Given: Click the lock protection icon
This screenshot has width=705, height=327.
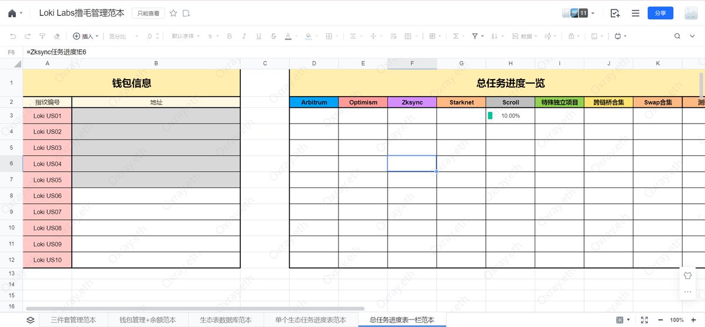Looking at the screenshot, I should [572, 36].
